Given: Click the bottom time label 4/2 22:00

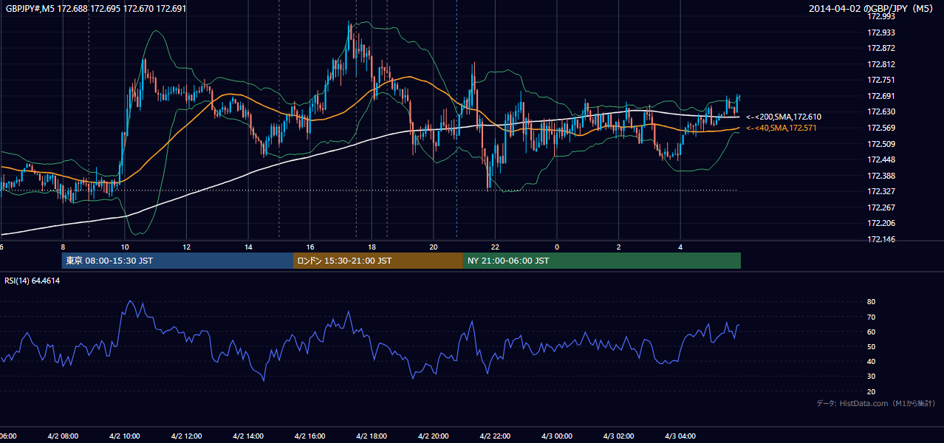Looking at the screenshot, I should [496, 436].
